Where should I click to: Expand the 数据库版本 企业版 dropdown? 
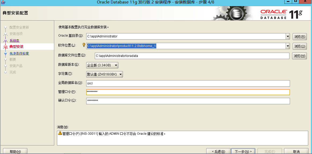tap(102, 65)
